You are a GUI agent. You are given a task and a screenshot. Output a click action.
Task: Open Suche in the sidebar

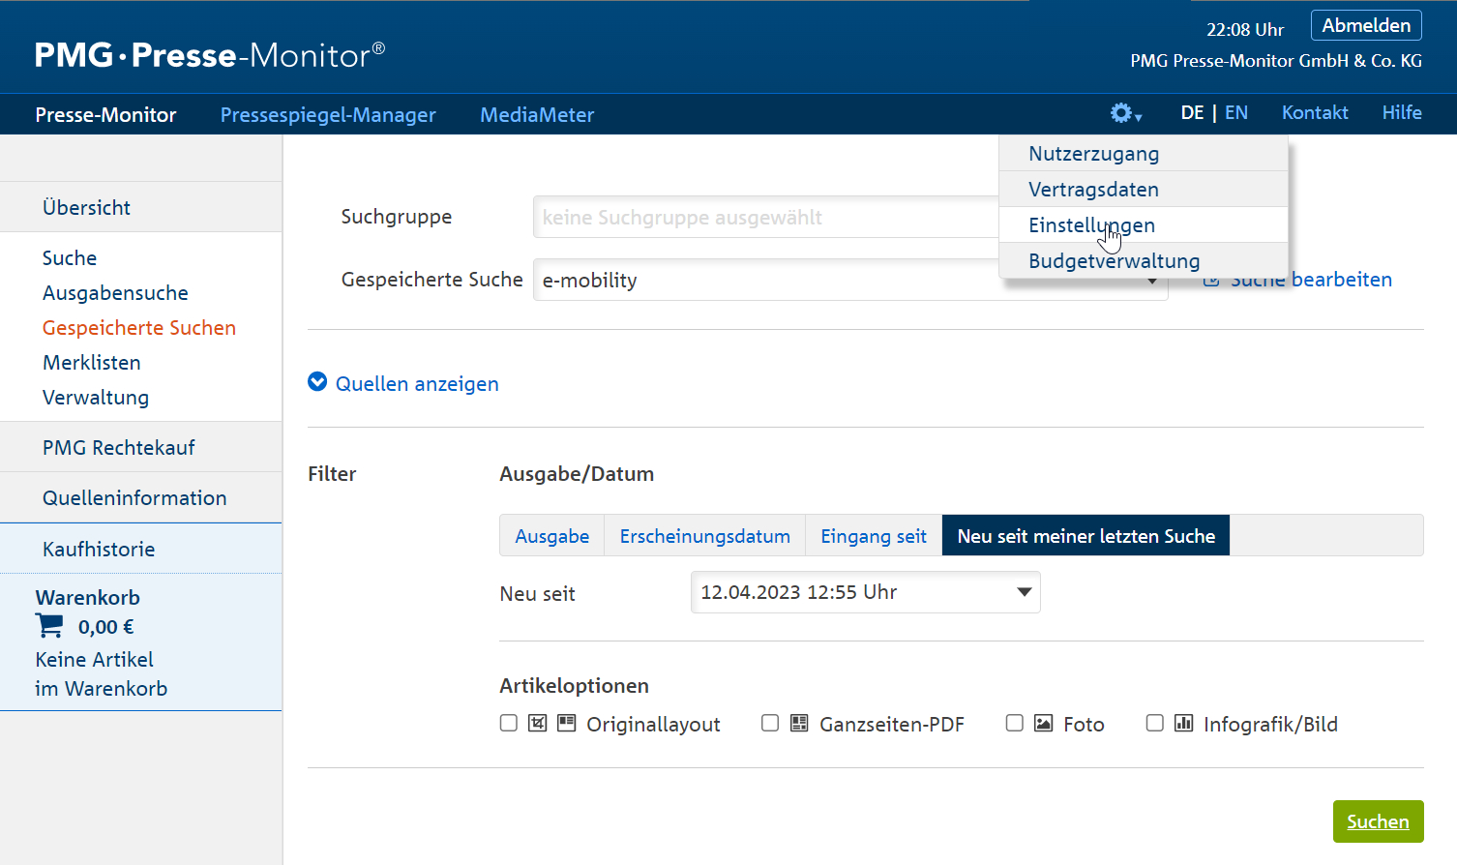coord(70,257)
